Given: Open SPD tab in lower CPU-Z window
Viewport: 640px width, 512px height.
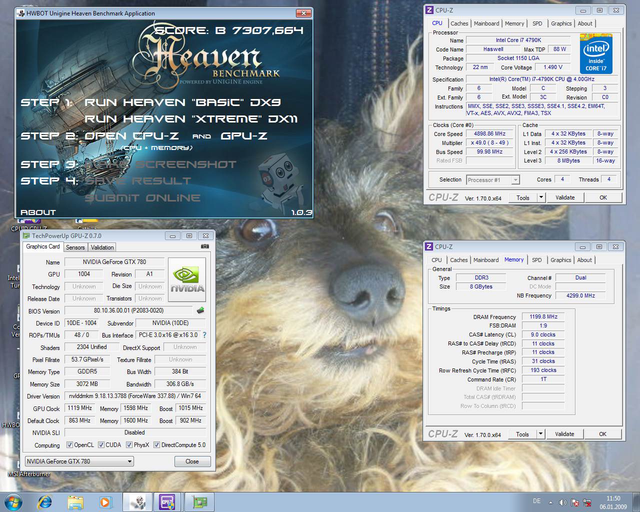Looking at the screenshot, I should point(537,260).
